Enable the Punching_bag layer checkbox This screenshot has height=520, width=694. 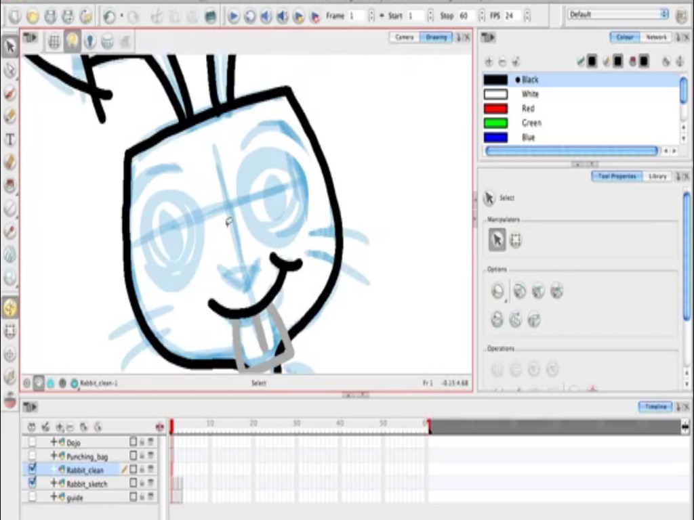click(33, 456)
